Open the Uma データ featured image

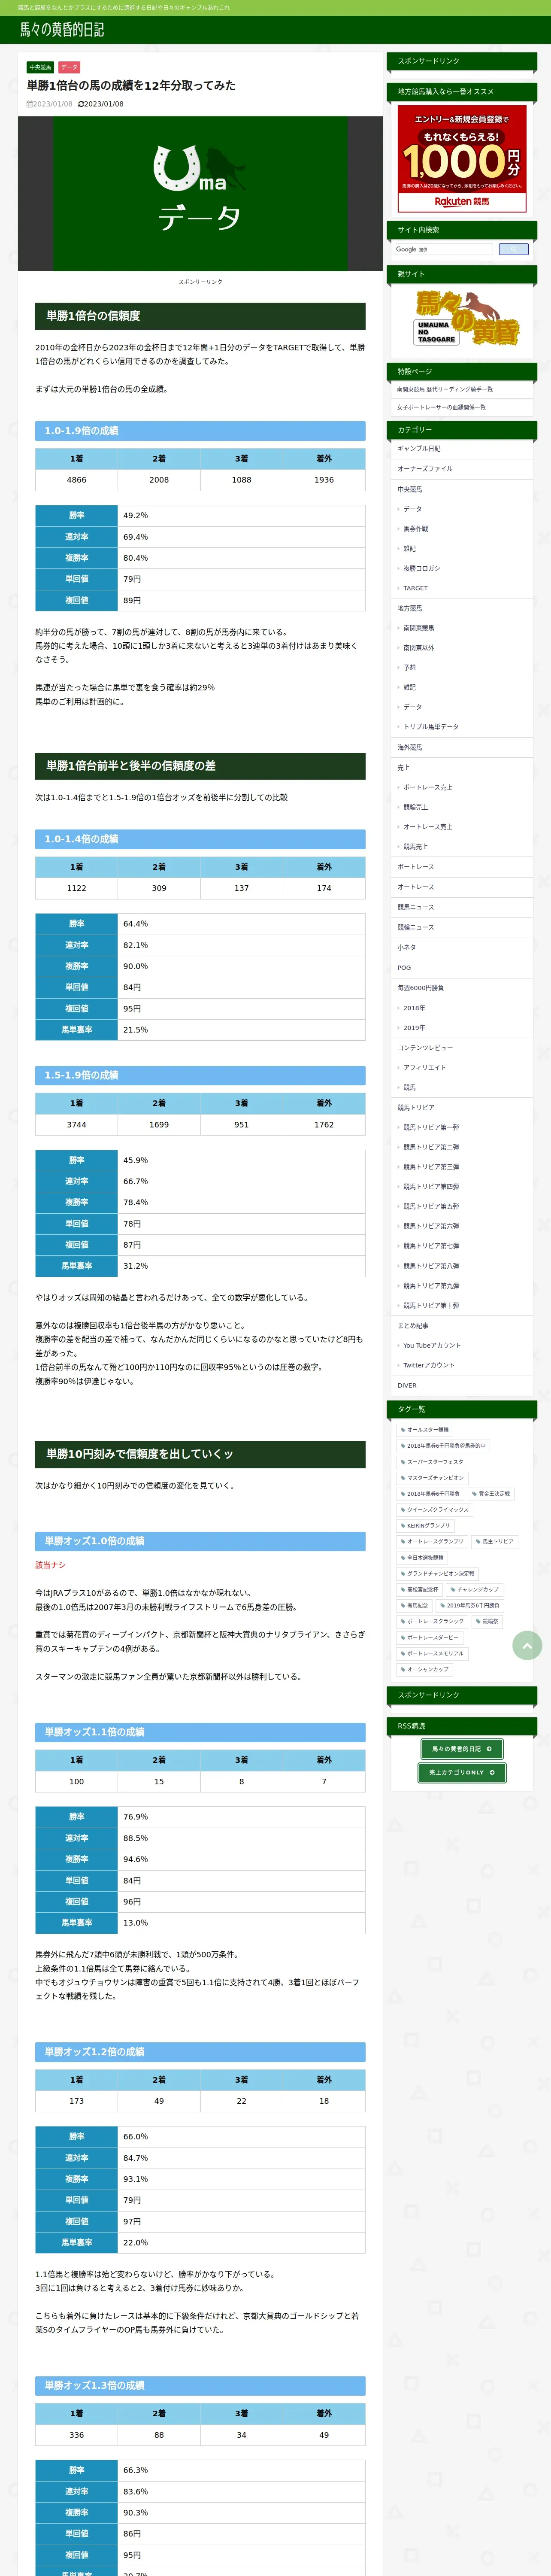coord(200,194)
